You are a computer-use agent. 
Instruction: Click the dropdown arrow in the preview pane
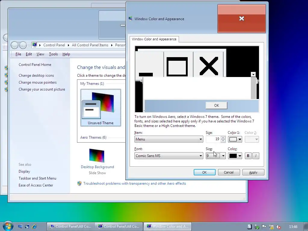[x=253, y=75]
